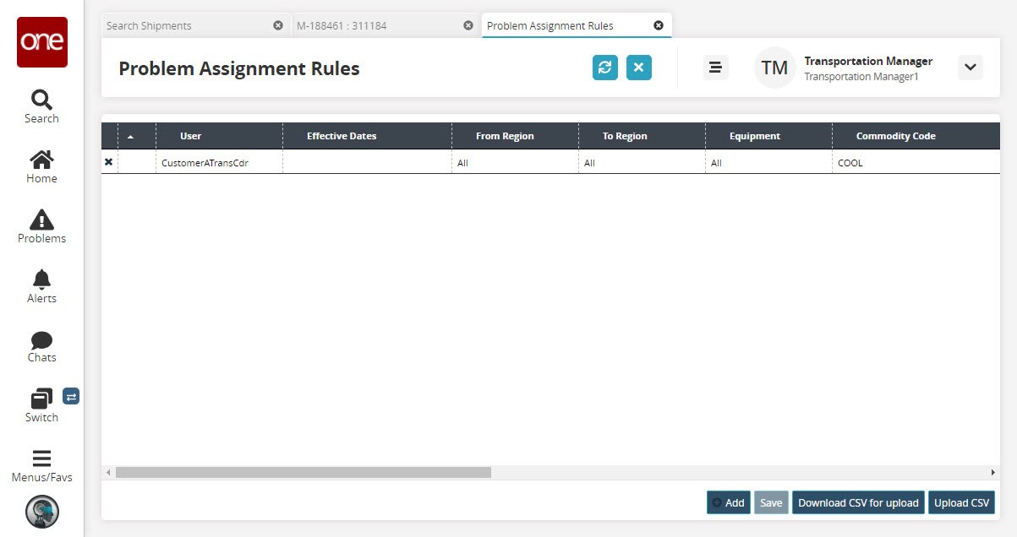Sort by the Equipment column header
This screenshot has height=537, width=1017.
click(x=768, y=136)
